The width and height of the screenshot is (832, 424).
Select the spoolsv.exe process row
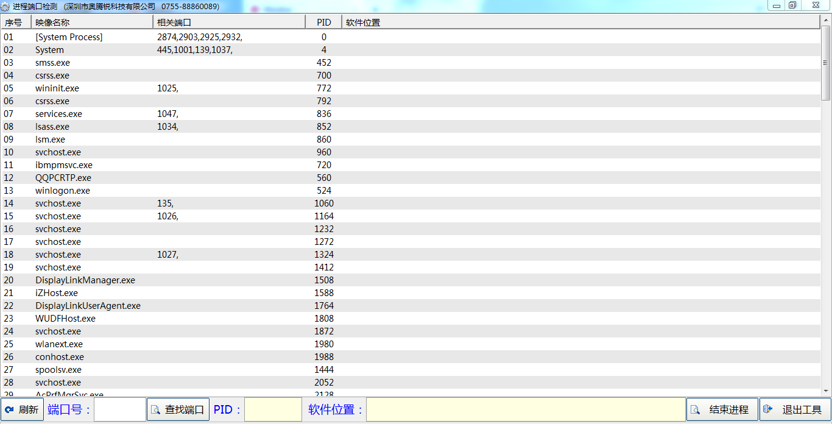click(58, 370)
